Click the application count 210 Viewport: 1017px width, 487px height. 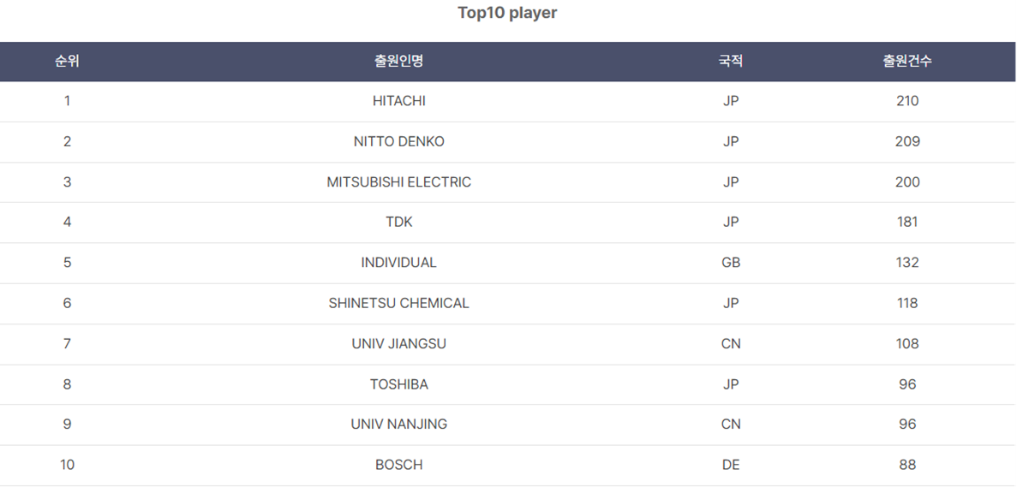[x=907, y=101]
